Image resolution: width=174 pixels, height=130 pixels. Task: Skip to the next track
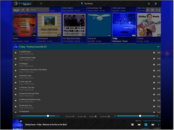153,125
